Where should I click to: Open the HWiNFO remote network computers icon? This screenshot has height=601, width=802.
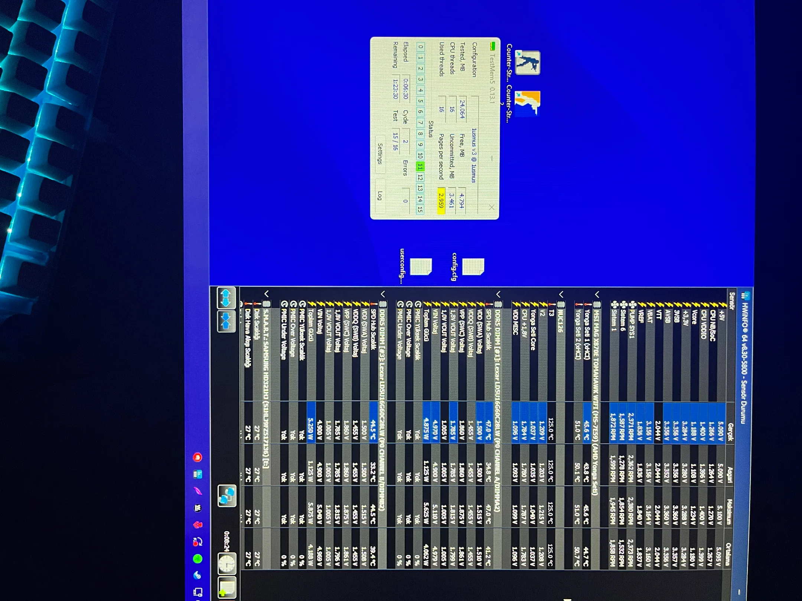pos(227,496)
